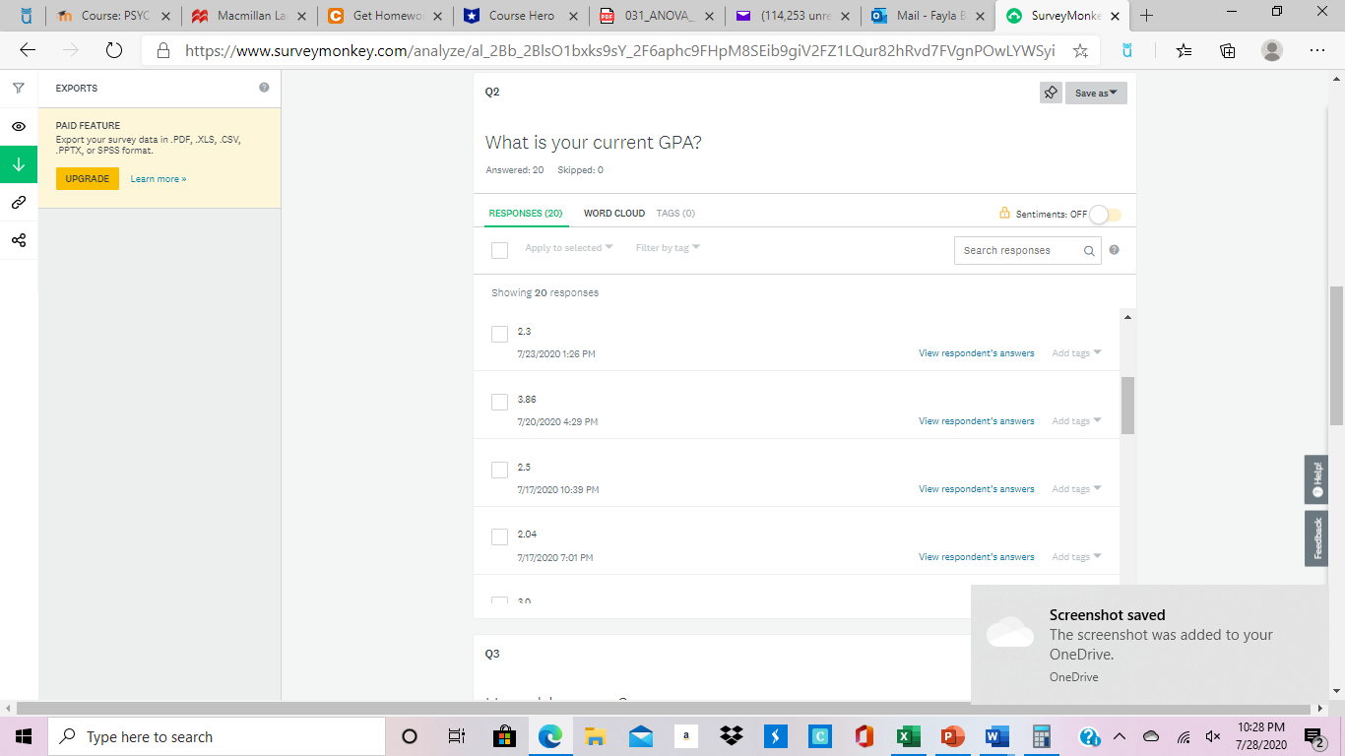Open File Explorer from the taskbar
The image size is (1345, 756).
coord(595,736)
